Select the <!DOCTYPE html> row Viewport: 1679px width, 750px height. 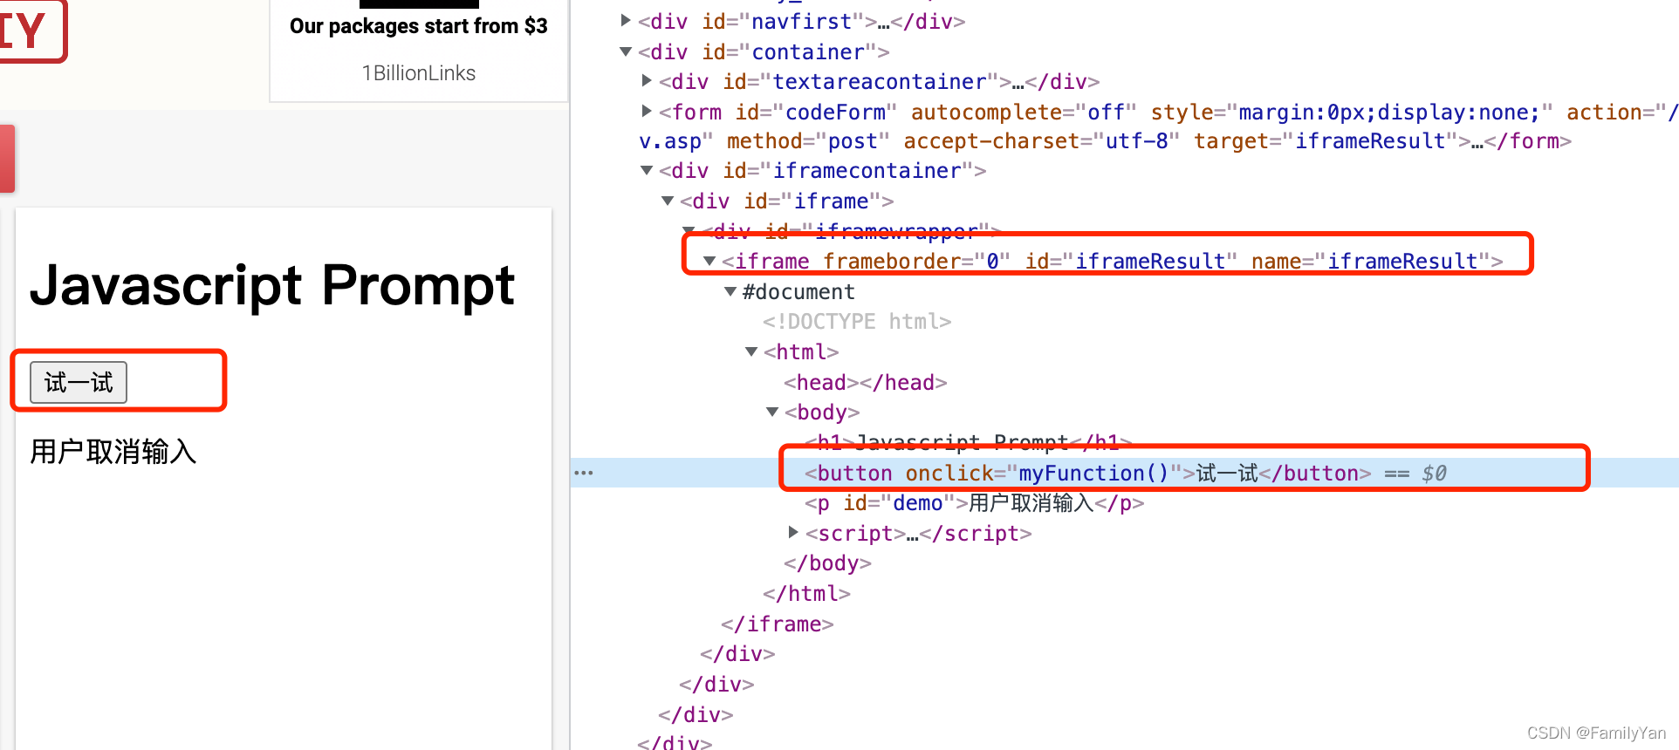pos(857,322)
